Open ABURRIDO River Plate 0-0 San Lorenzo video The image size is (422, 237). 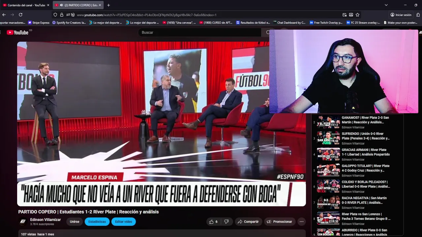tap(364, 232)
